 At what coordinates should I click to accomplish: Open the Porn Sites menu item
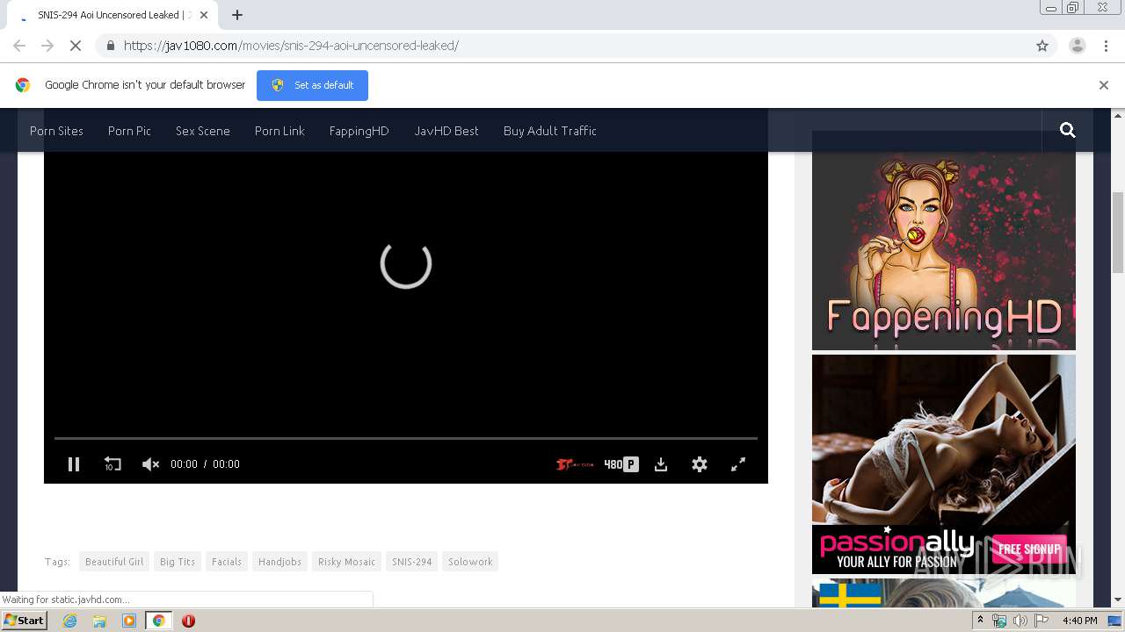[x=56, y=131]
